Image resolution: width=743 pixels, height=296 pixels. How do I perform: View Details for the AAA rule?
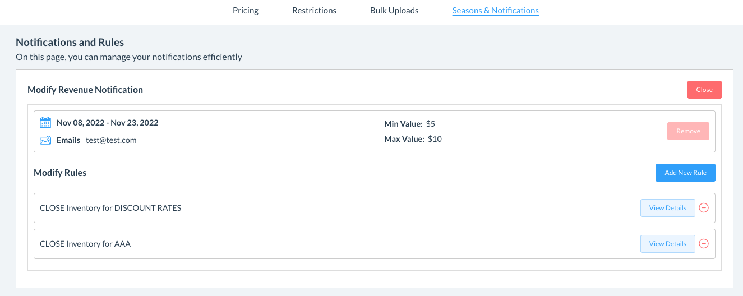[667, 244]
